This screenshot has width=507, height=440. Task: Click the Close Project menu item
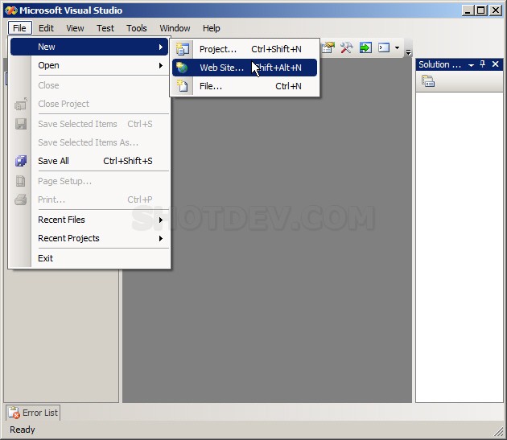click(x=89, y=104)
